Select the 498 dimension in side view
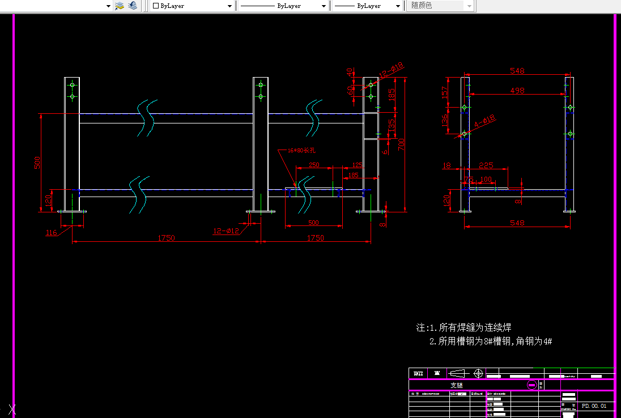 (517, 91)
